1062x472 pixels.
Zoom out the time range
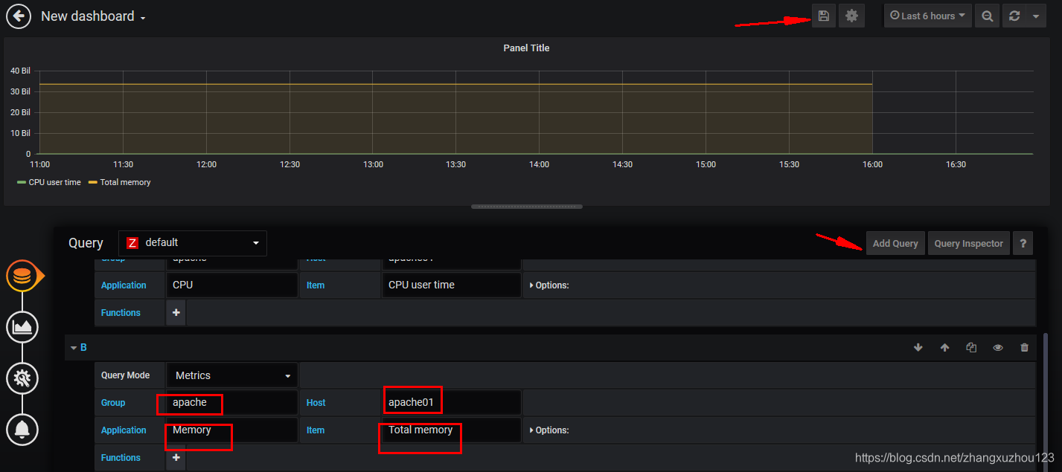pos(987,16)
